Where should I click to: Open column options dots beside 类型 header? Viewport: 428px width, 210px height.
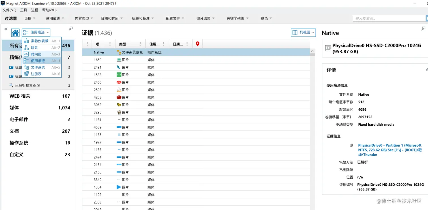point(140,44)
